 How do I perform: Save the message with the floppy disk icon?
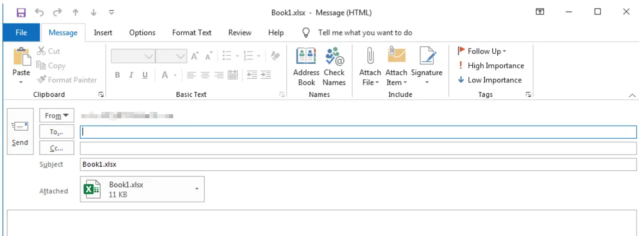pyautogui.click(x=21, y=12)
